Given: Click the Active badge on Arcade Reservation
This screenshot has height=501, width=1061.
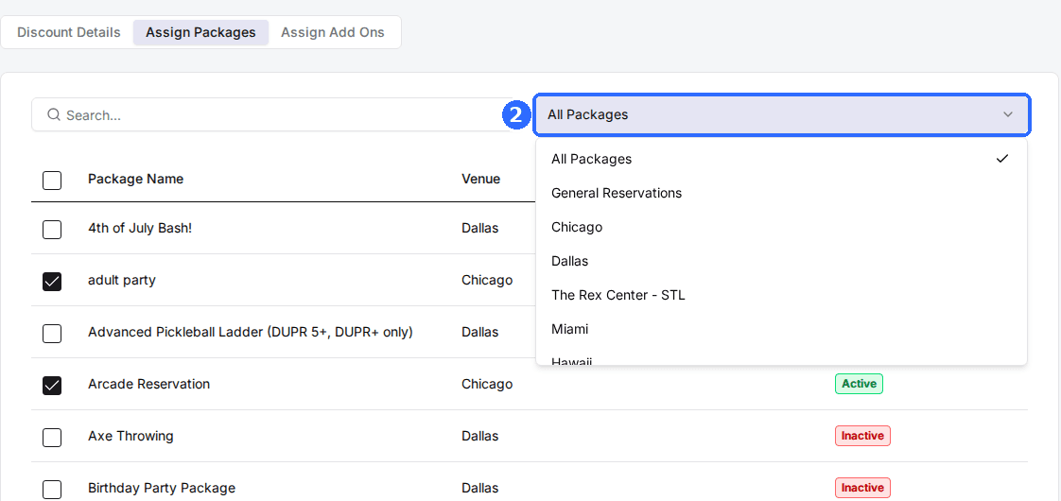Looking at the screenshot, I should [x=859, y=384].
